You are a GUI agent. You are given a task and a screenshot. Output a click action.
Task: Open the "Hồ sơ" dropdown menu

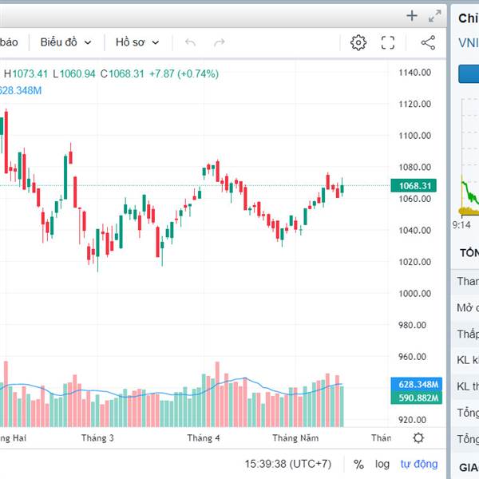pyautogui.click(x=137, y=42)
